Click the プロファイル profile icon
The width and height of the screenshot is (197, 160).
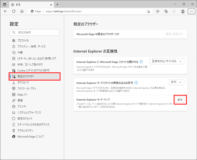tap(14, 40)
